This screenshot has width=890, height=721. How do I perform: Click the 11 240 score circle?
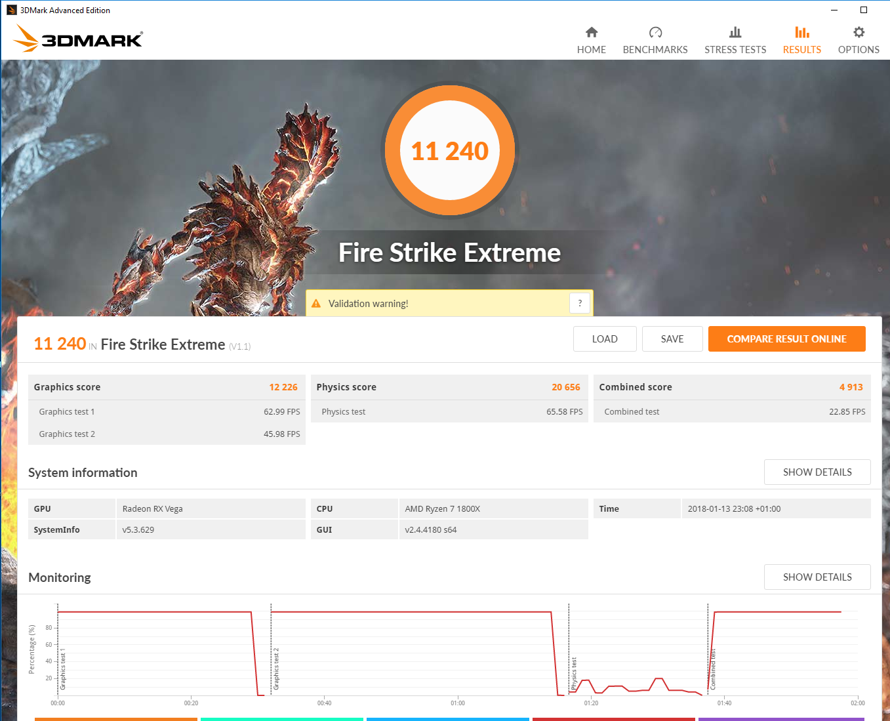[450, 150]
